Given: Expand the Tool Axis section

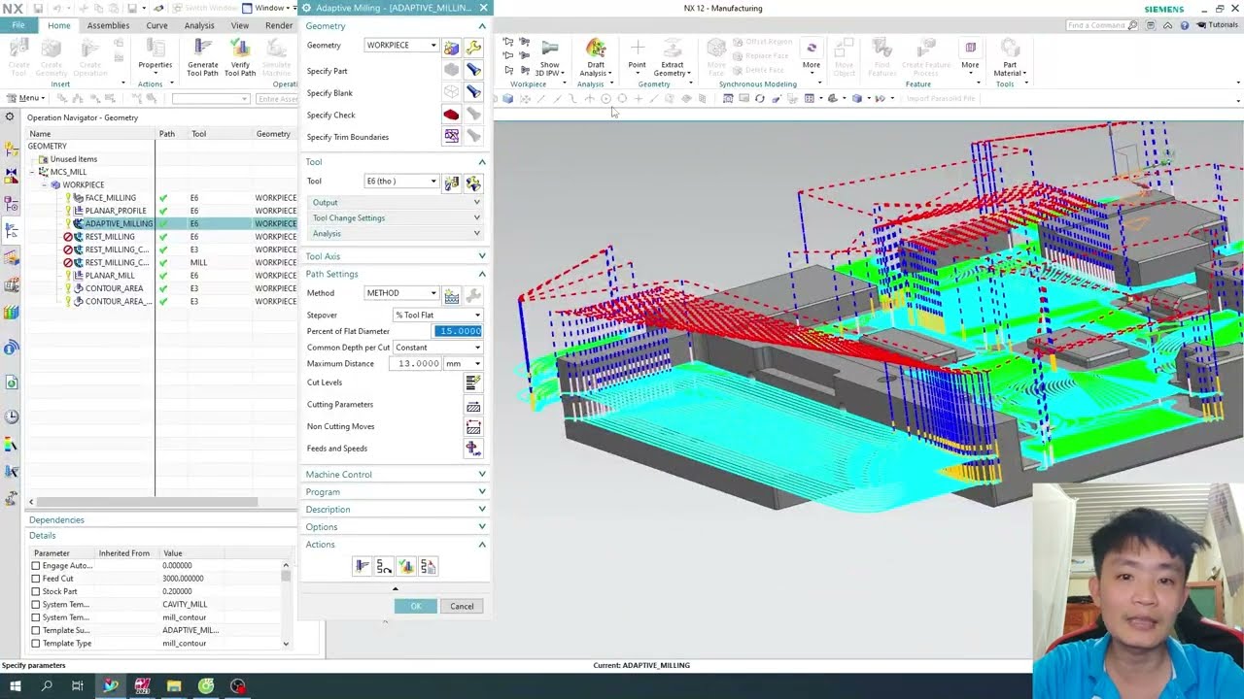Looking at the screenshot, I should point(394,256).
